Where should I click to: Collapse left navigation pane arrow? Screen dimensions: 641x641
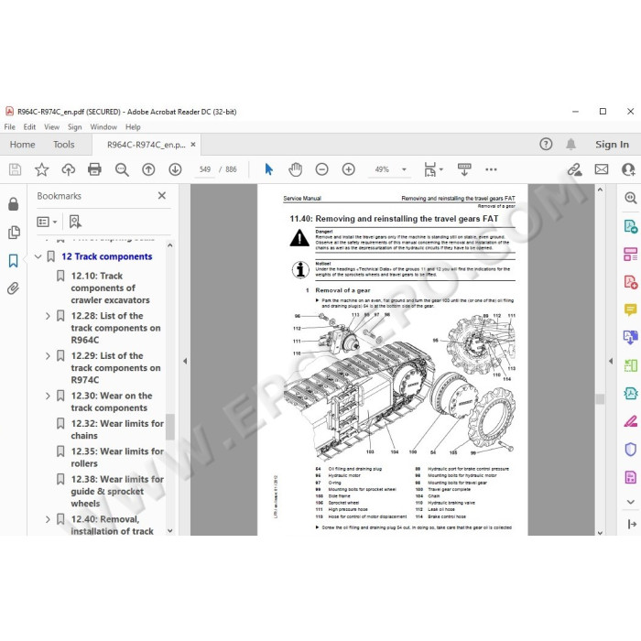tap(185, 361)
